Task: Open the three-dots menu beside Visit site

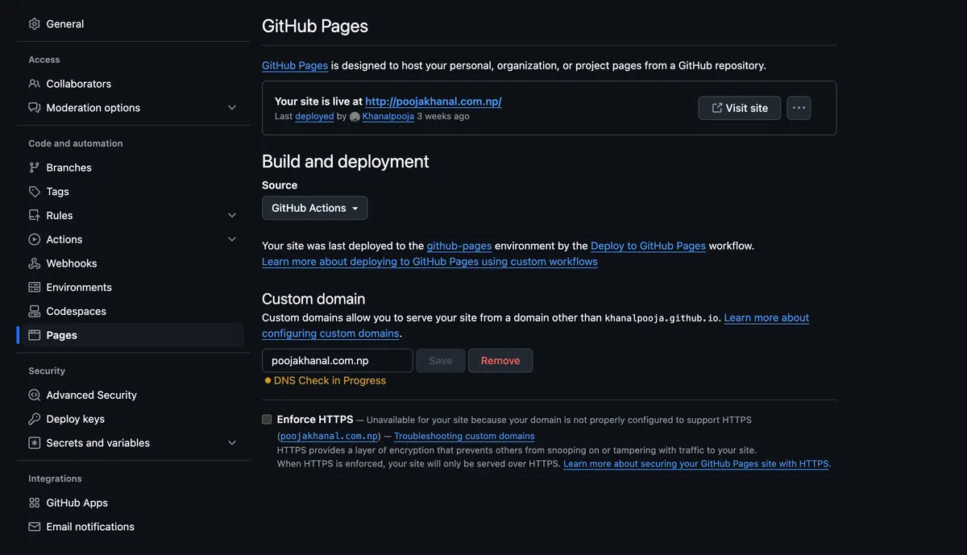Action: (x=799, y=108)
